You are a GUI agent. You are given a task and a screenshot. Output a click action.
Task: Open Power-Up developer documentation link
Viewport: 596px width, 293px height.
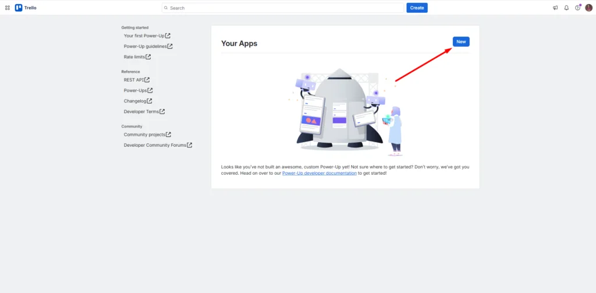coord(320,173)
